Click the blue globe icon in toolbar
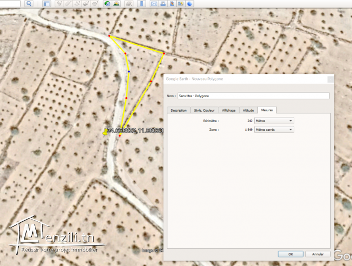The image size is (352, 266). coord(190,4)
